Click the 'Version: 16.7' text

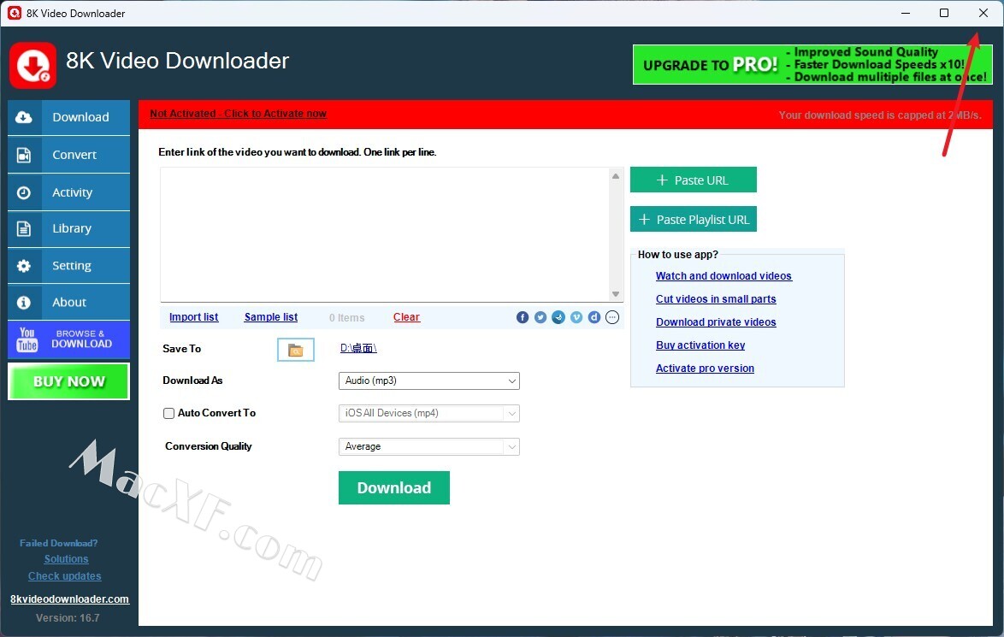click(68, 618)
